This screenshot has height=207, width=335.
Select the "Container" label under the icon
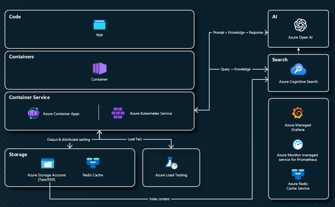tap(99, 79)
